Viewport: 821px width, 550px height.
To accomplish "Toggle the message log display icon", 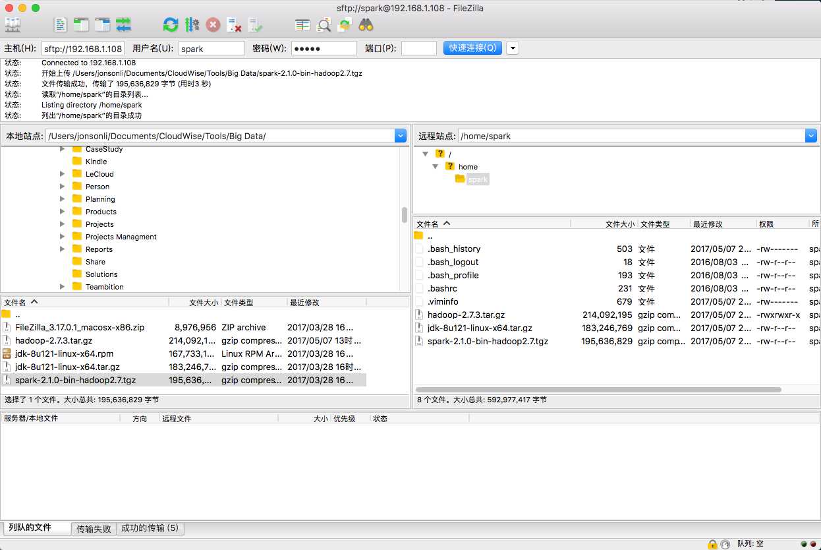I will pyautogui.click(x=61, y=25).
